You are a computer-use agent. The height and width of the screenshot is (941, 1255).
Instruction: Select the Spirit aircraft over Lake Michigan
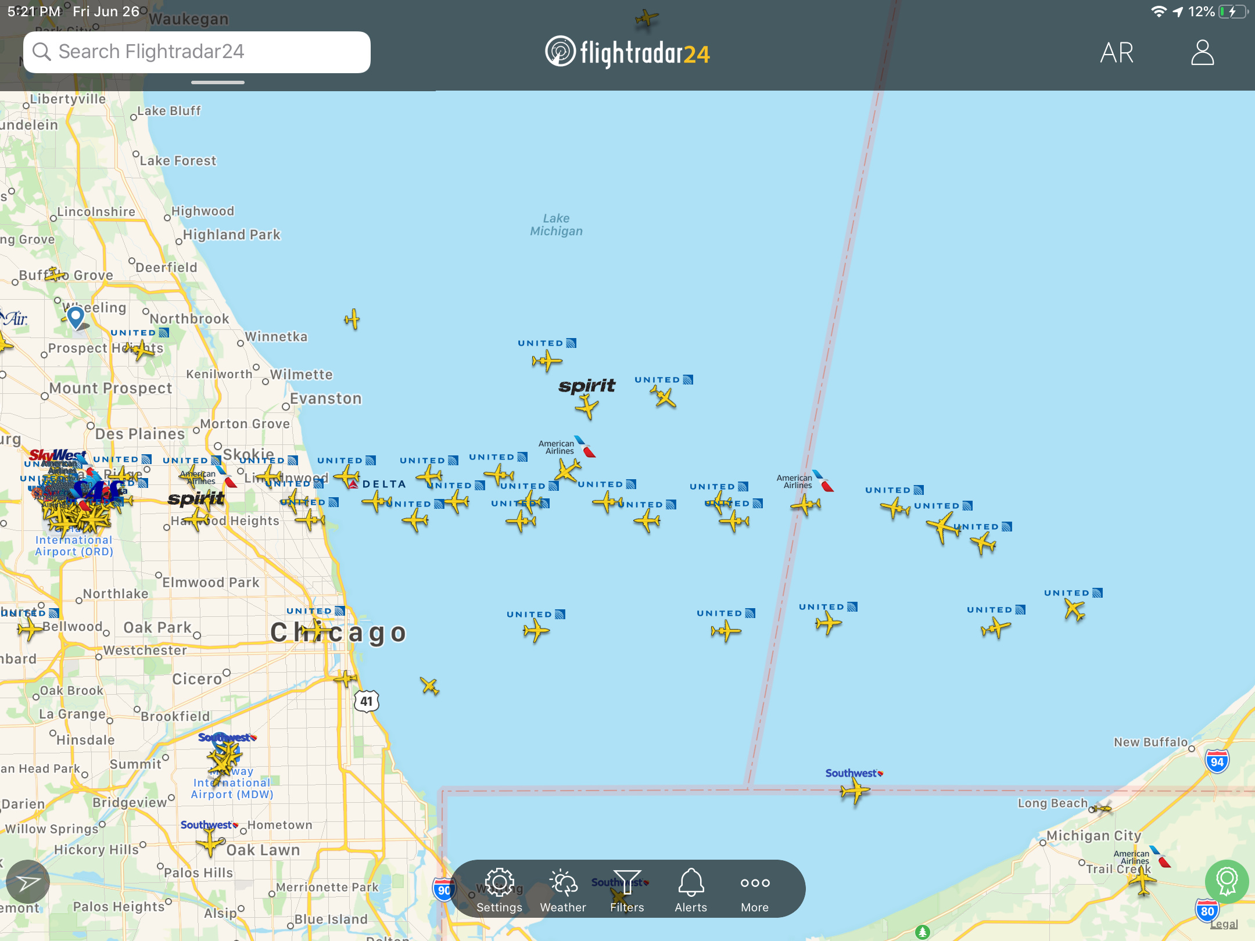click(x=587, y=405)
